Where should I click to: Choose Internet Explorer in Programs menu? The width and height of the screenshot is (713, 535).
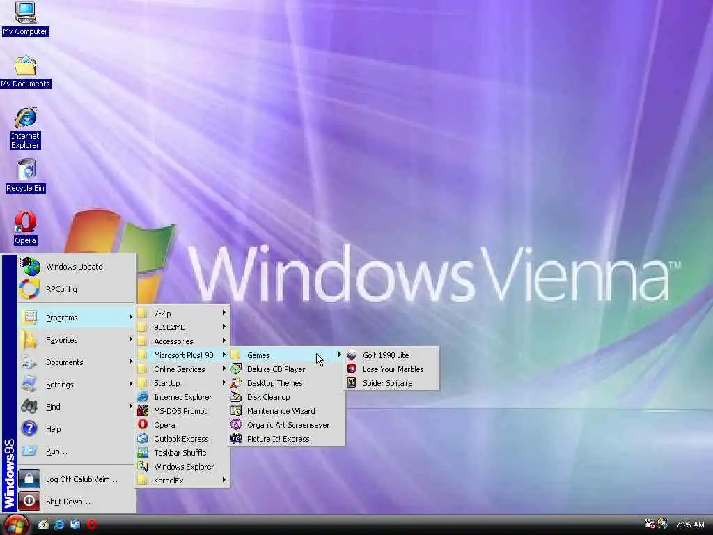tap(182, 397)
